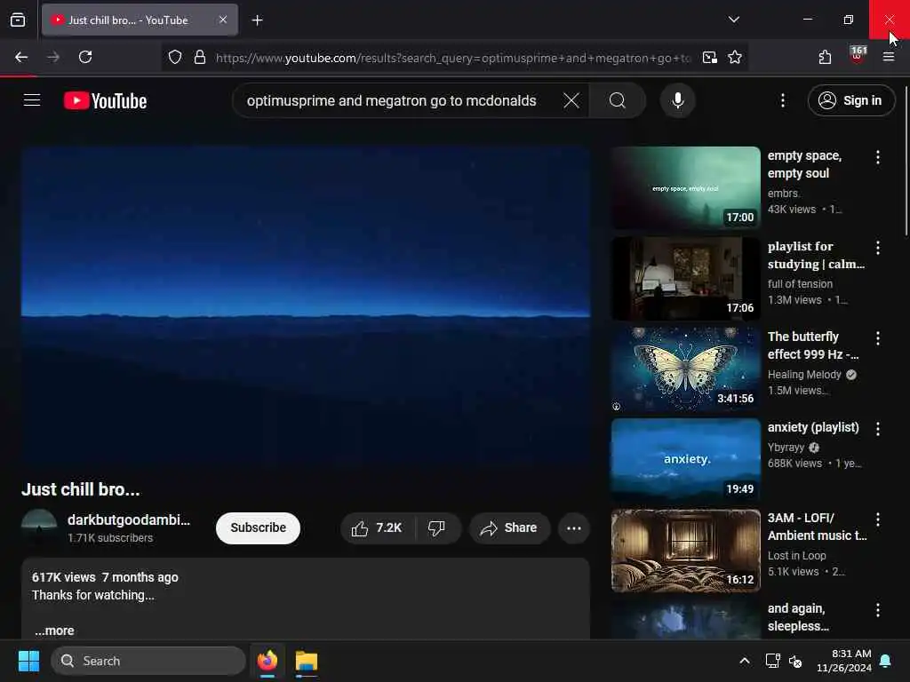The width and height of the screenshot is (910, 682).
Task: Open the 'and again, sleepless...' video title
Action: [798, 617]
